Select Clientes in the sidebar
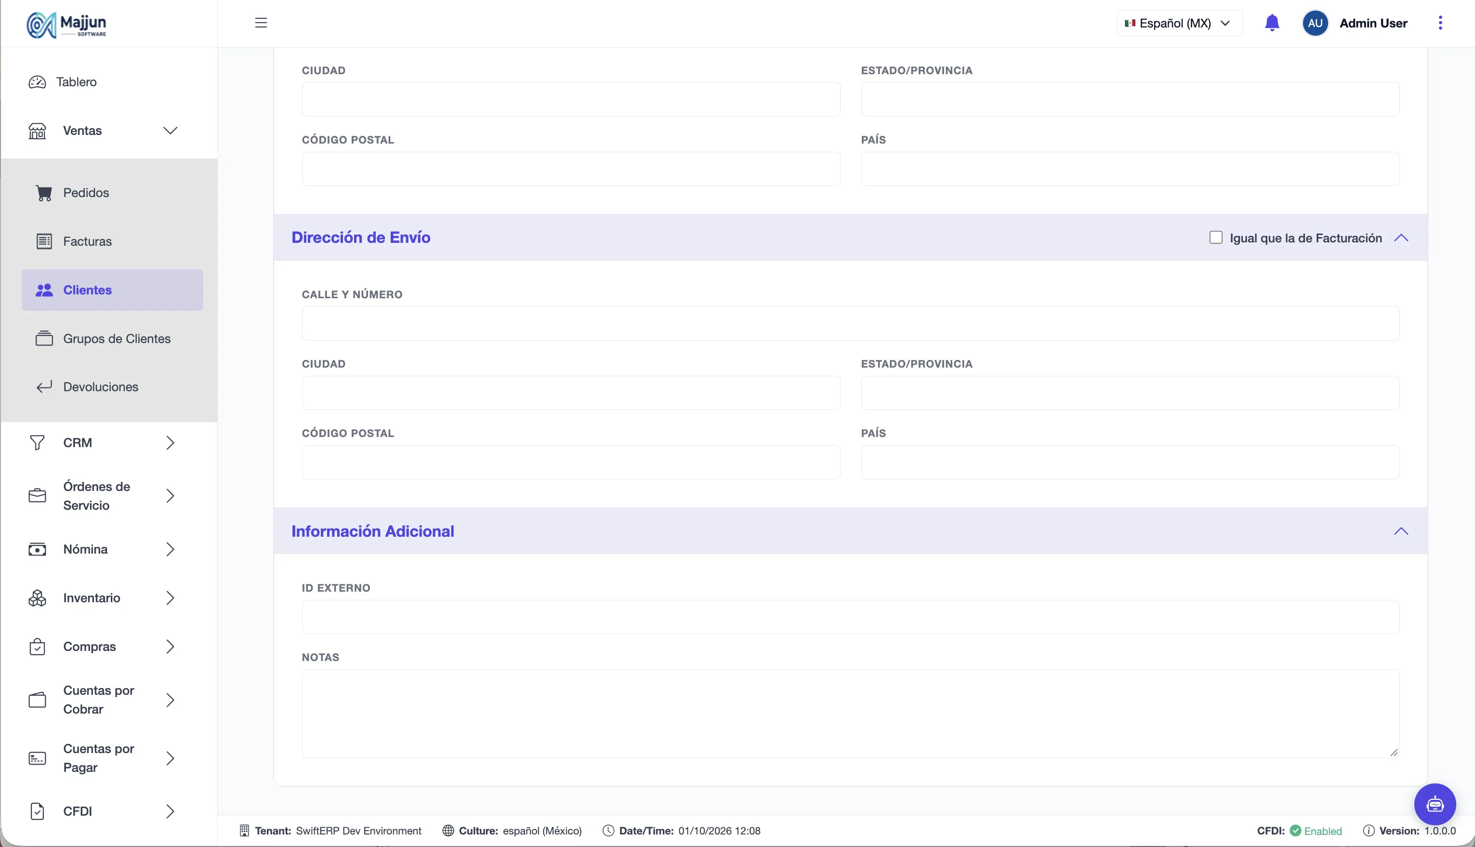 pos(112,290)
